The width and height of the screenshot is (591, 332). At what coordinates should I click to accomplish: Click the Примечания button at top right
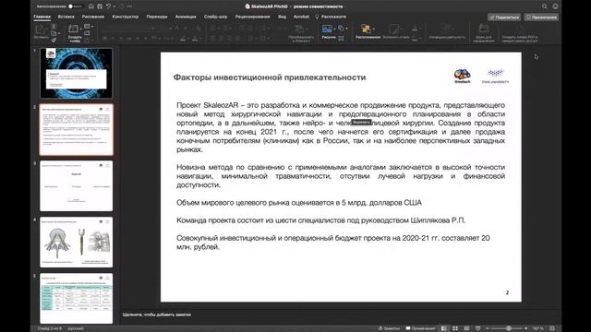pos(541,18)
